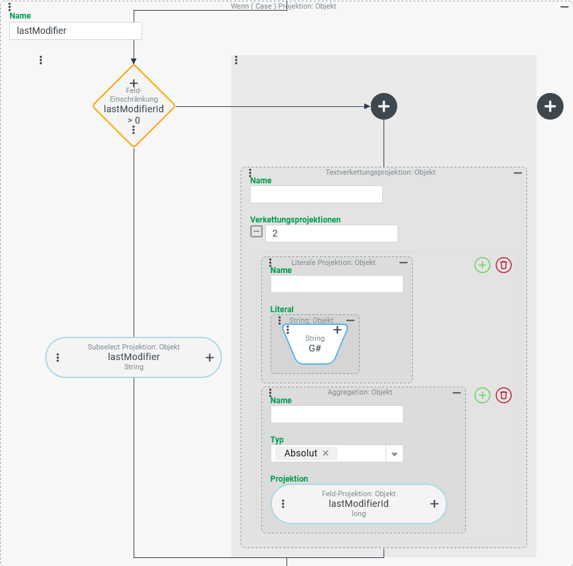Viewport: 573px width, 566px height.
Task: Collapse the Textverkettungsprojektion panel
Action: point(518,173)
